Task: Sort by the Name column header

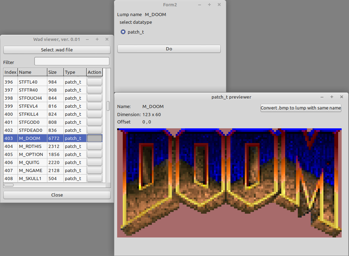Action: coord(33,72)
